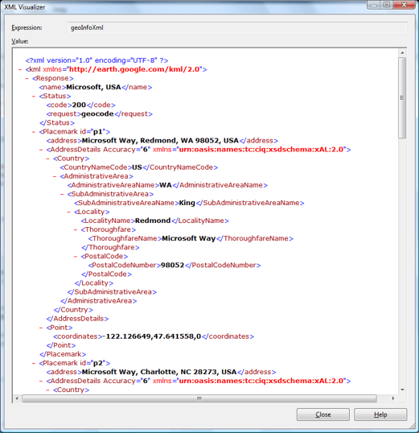Click the horizontal scrollbar thumb
The width and height of the screenshot is (419, 433).
pos(199,398)
